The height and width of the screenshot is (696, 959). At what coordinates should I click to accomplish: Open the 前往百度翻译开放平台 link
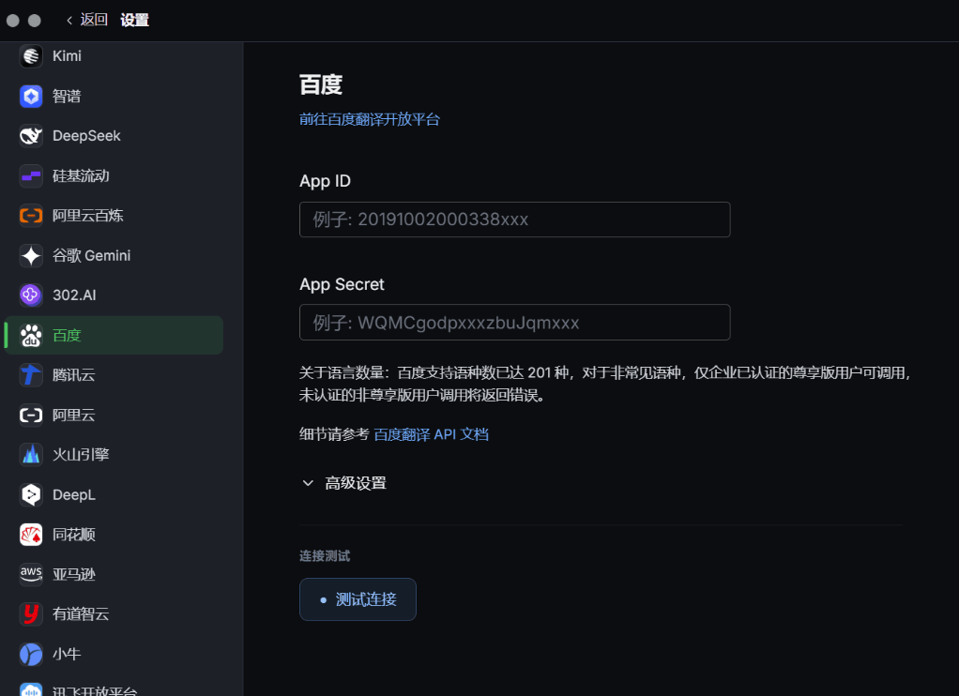pyautogui.click(x=370, y=119)
